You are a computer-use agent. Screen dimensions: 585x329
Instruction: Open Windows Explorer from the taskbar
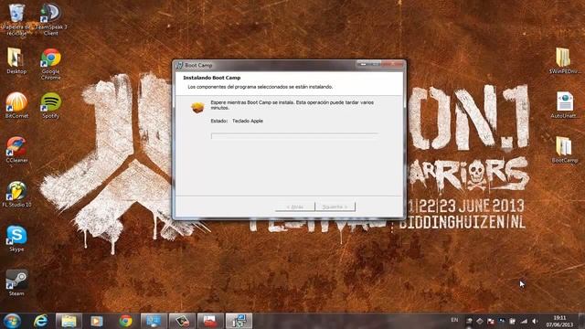tap(69, 321)
